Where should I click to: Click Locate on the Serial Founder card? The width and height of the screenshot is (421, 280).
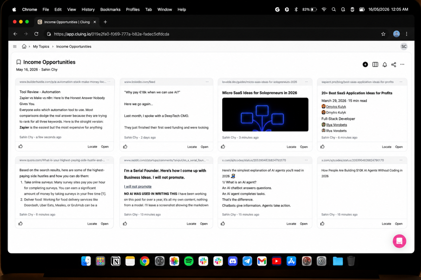click(x=191, y=224)
